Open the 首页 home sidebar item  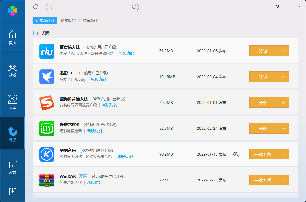point(12,37)
